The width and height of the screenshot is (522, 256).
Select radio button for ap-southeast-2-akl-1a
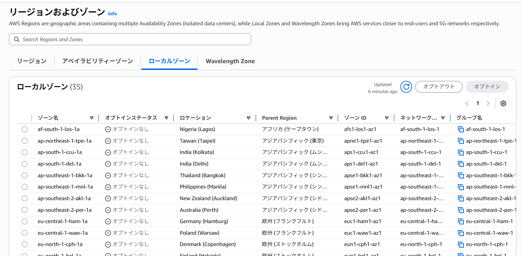click(25, 198)
